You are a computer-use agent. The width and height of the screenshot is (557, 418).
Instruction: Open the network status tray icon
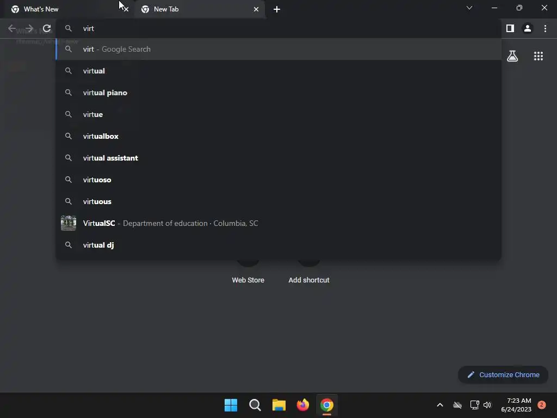(x=474, y=405)
